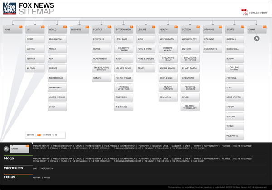Go to AFGHANISTAN under World
Screen dimensions: 272x190
click(57, 39)
